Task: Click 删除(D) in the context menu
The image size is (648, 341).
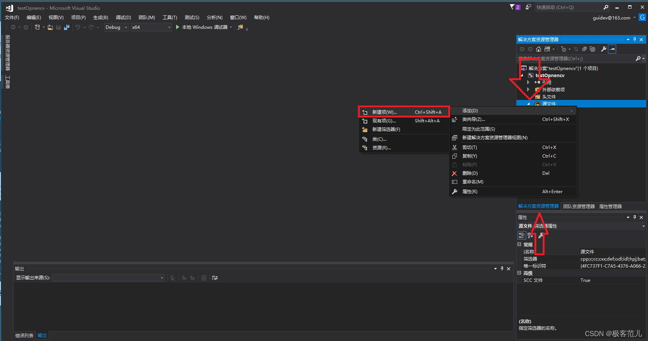Action: (x=513, y=173)
